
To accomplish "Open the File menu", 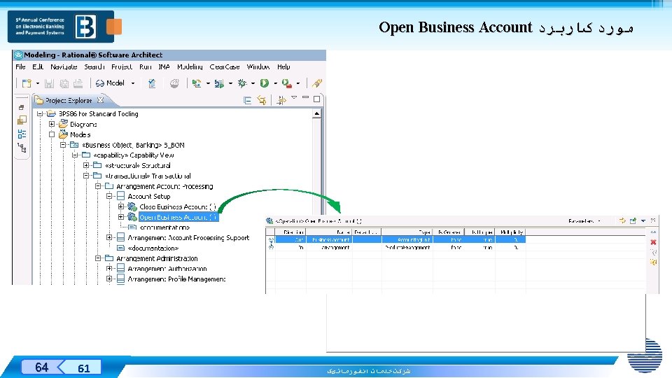I will tap(20, 67).
